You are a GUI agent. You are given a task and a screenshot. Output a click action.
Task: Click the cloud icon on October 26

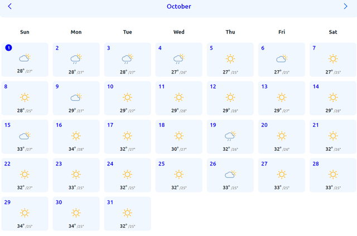point(230,174)
